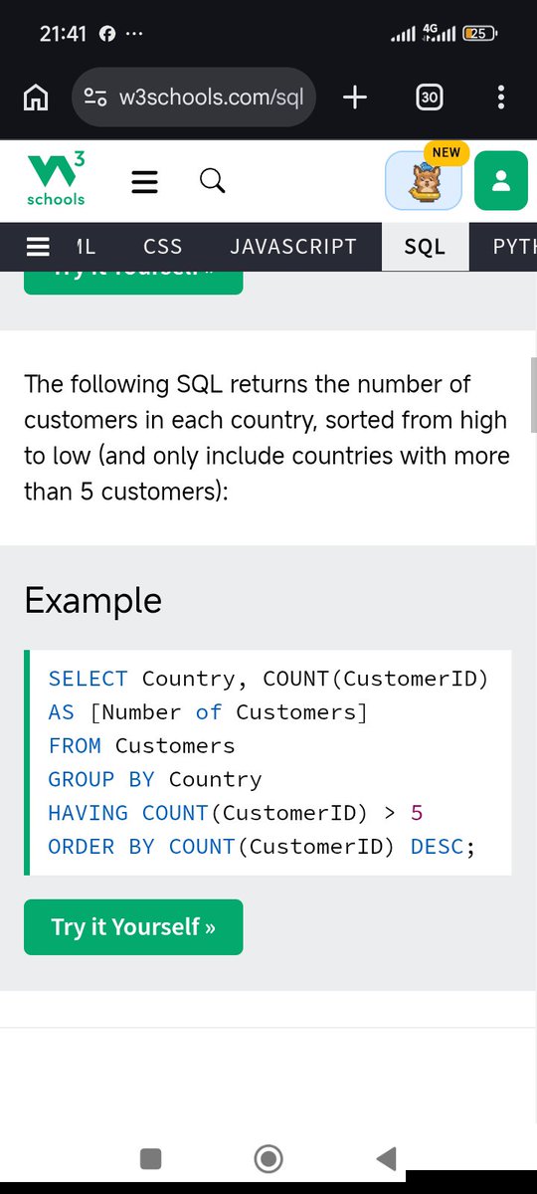Open the site info icon in address bar
Screen dimensions: 537x1194
click(95, 98)
